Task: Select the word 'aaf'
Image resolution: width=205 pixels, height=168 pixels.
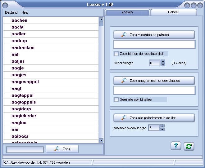Action: (x=51, y=54)
